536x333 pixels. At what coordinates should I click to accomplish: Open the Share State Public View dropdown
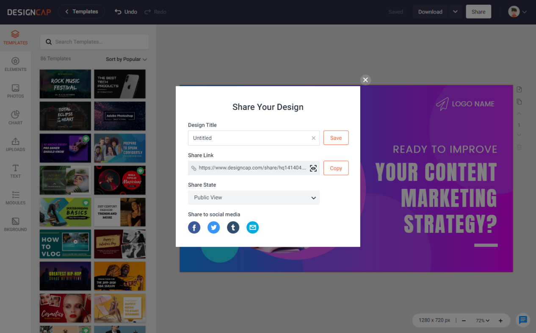pos(254,197)
